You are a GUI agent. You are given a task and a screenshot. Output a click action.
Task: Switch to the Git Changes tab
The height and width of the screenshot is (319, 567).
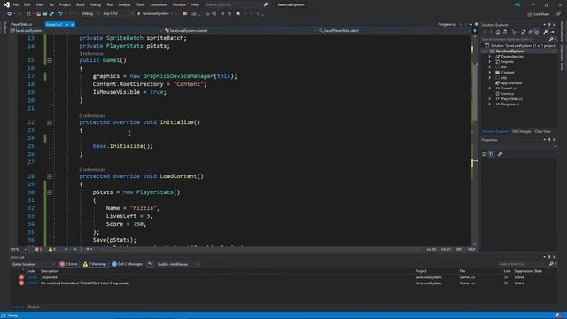click(x=521, y=131)
